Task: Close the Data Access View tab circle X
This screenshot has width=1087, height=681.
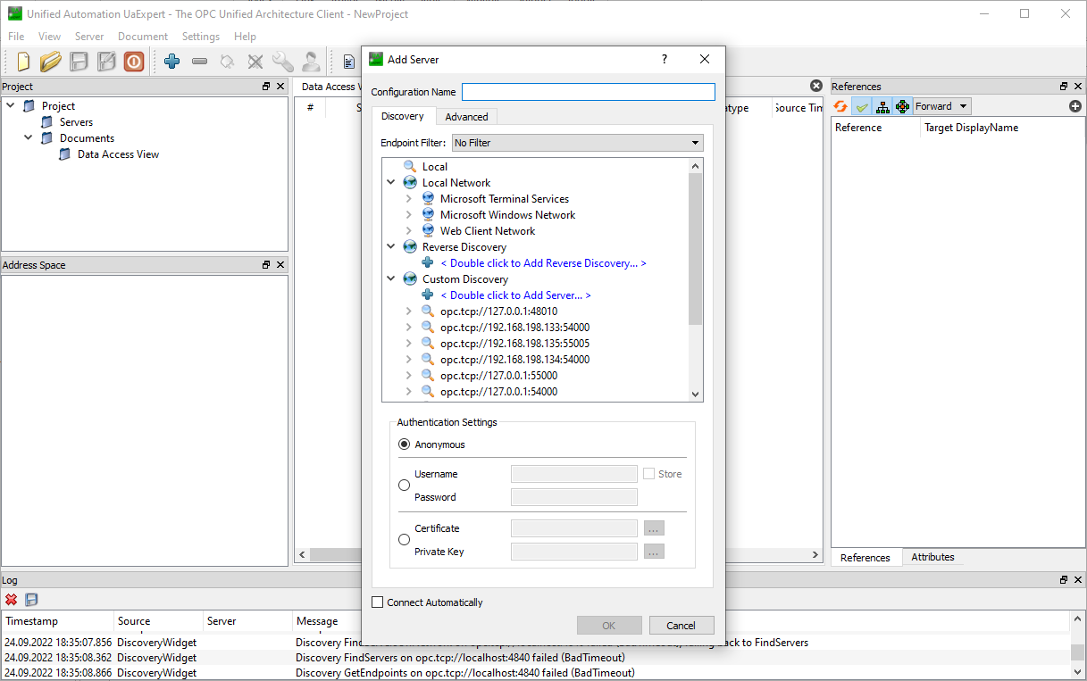Action: tap(815, 86)
